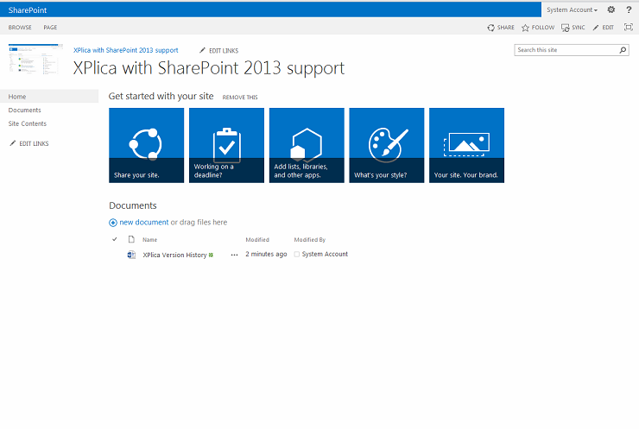Open the ellipsis menu for XPlica Version History

(x=234, y=255)
